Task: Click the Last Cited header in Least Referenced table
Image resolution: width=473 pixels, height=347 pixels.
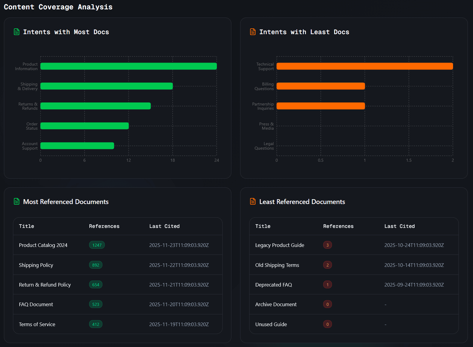Action: (x=399, y=226)
